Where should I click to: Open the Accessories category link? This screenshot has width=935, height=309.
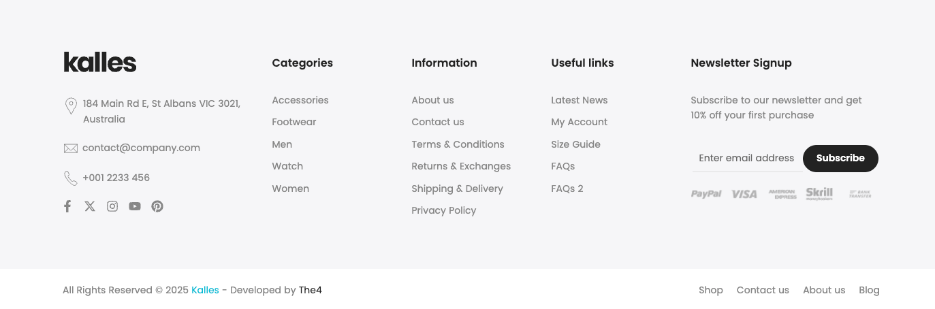tap(300, 100)
